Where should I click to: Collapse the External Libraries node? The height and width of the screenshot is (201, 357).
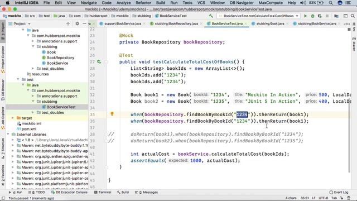point(8,135)
